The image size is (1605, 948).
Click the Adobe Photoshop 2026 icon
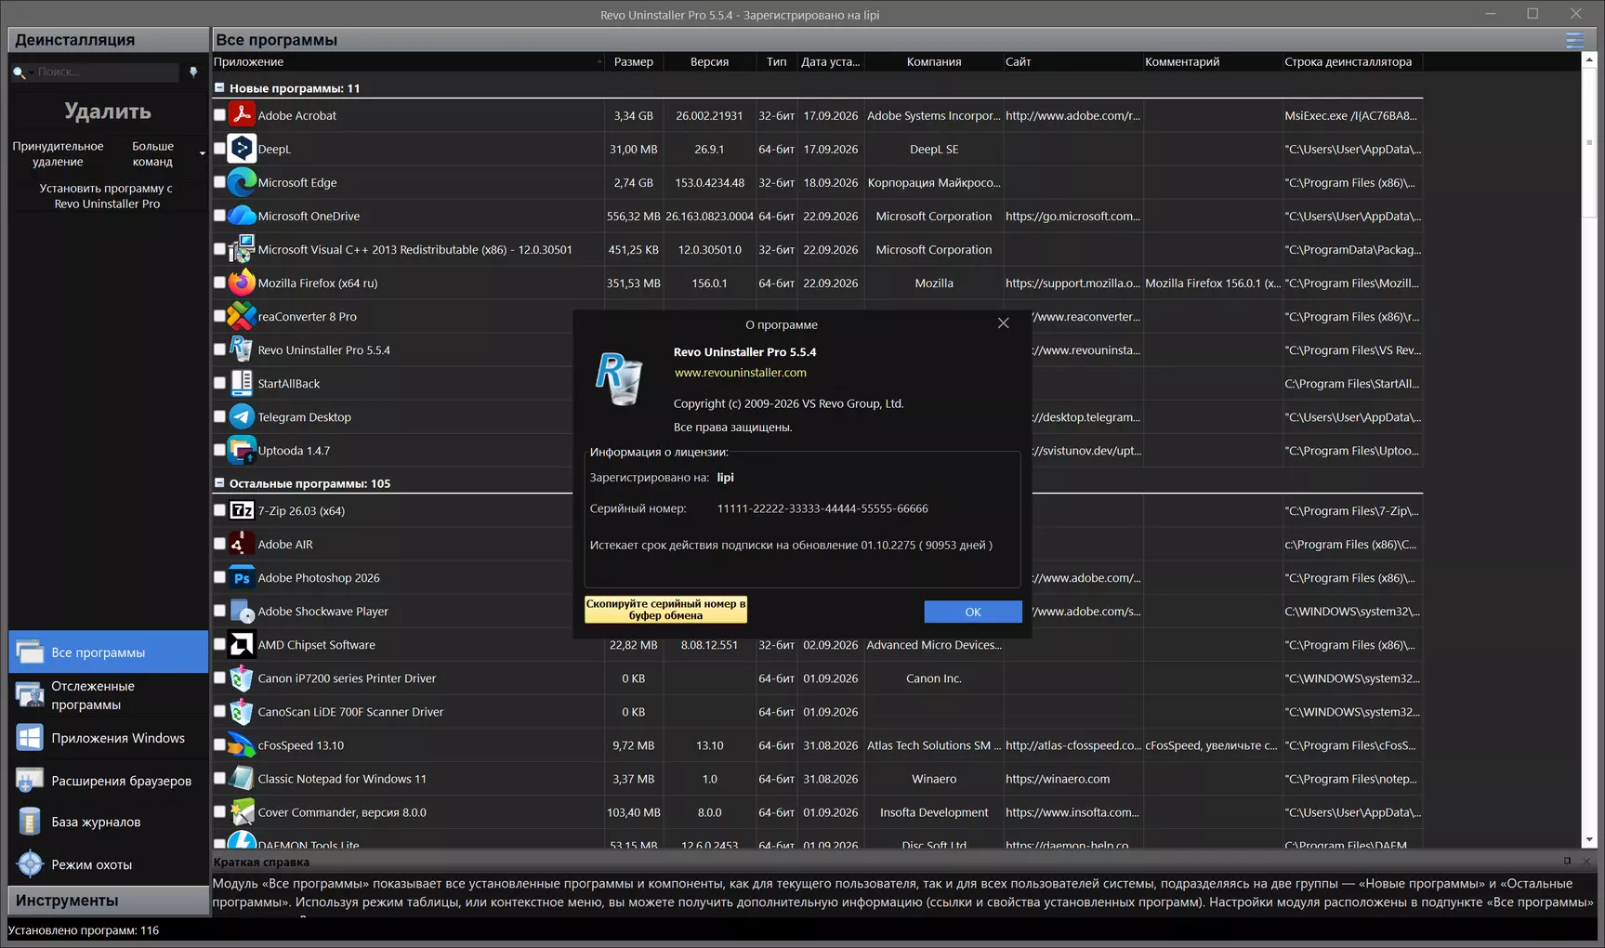click(x=242, y=577)
